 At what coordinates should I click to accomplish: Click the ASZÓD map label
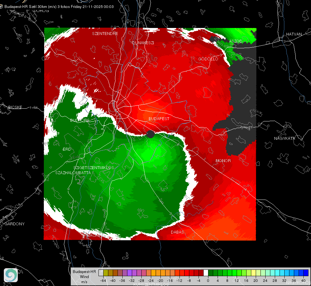pyautogui.click(x=236, y=41)
